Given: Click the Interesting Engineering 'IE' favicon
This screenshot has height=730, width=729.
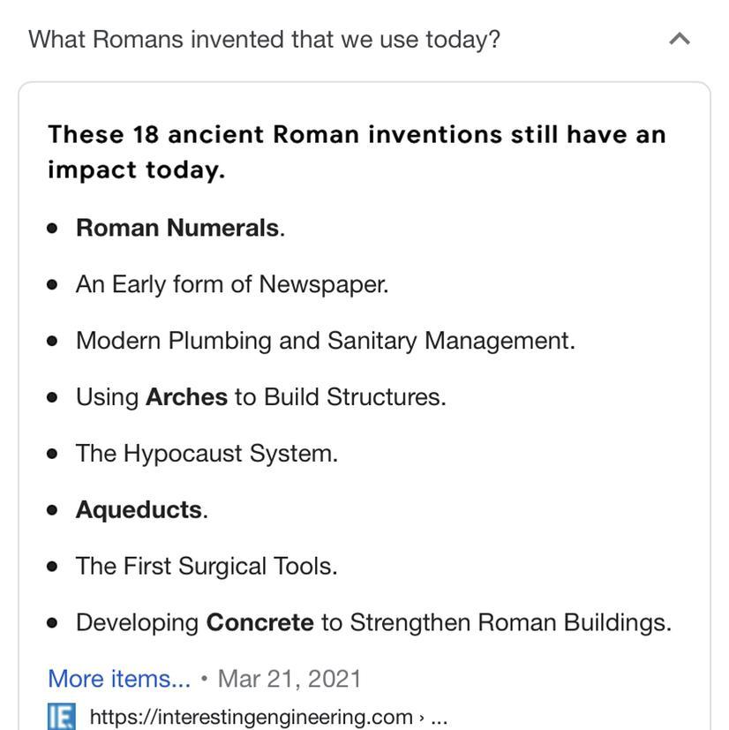Looking at the screenshot, I should [62, 716].
